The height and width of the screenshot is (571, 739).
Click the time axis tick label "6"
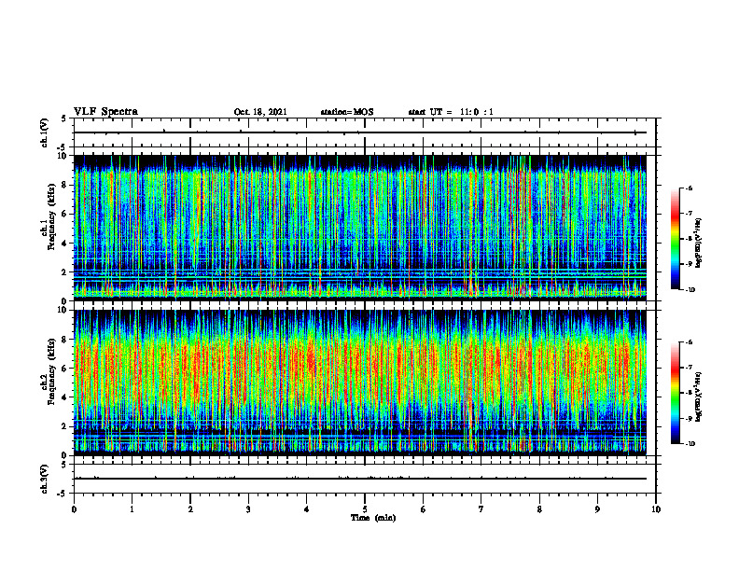point(424,509)
